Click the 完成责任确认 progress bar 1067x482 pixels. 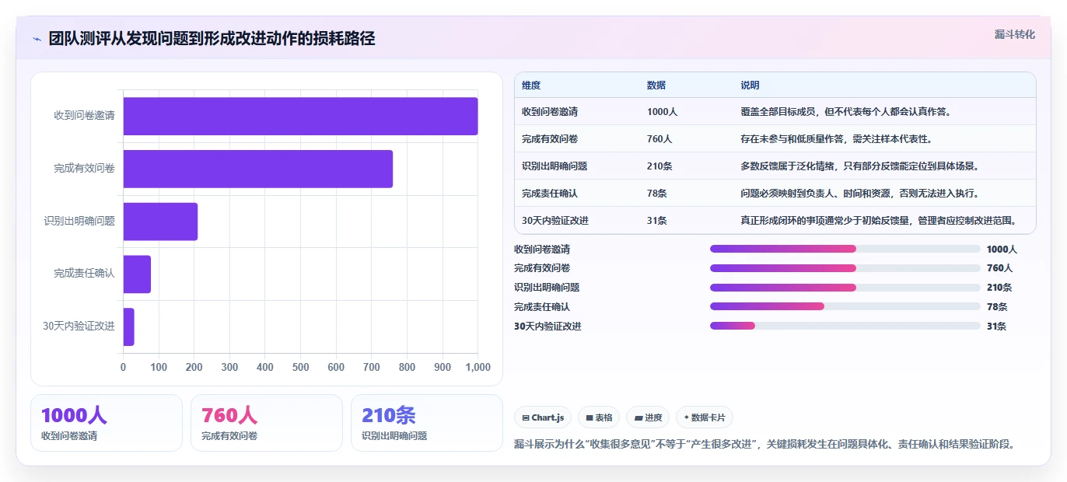[845, 306]
